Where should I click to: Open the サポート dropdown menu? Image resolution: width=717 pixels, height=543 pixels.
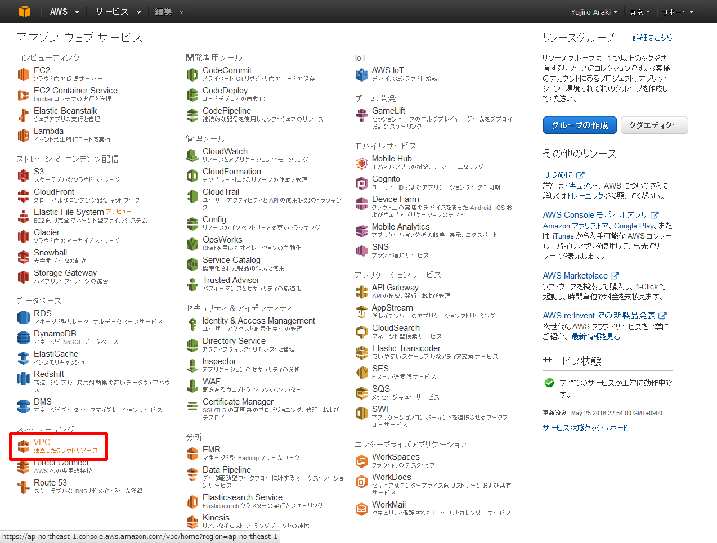click(x=678, y=12)
